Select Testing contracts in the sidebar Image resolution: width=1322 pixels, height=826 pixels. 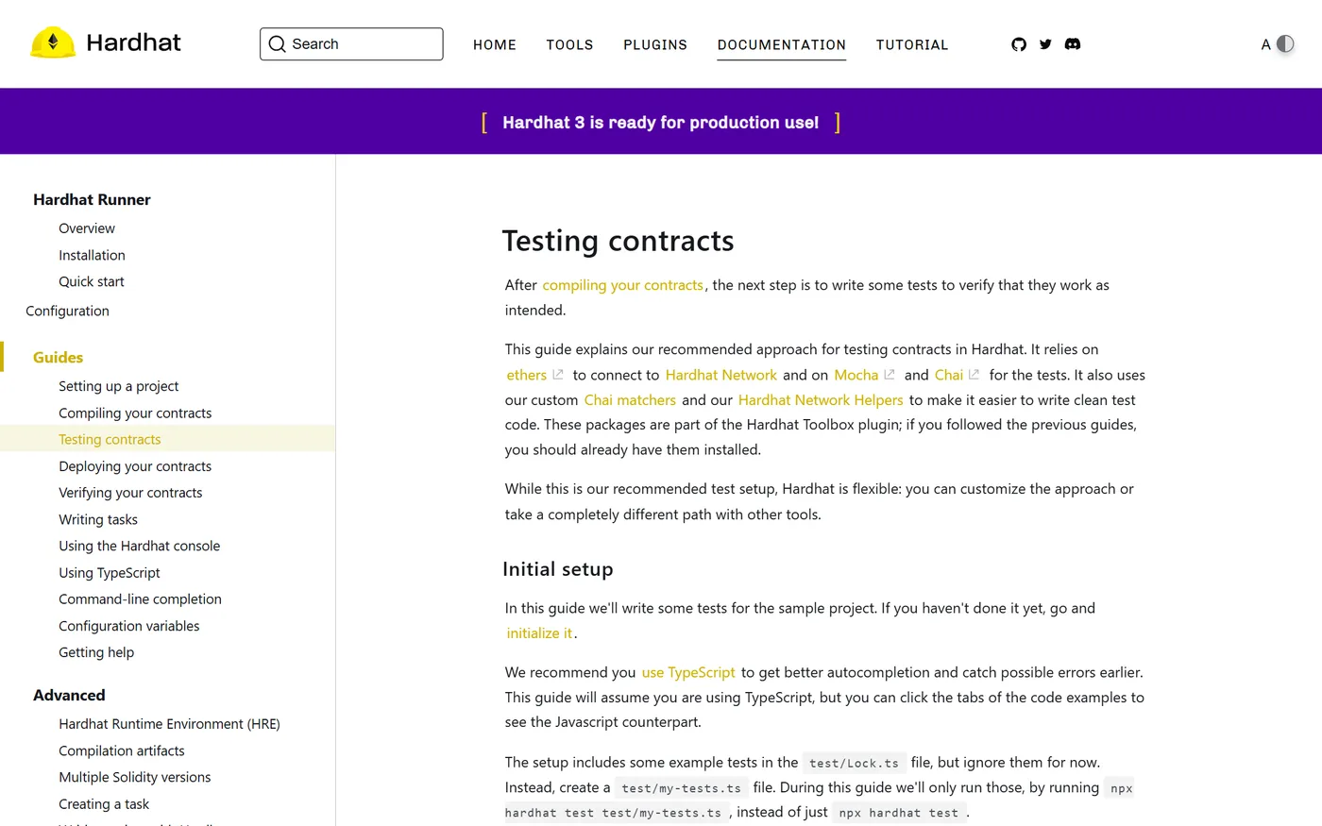(x=110, y=439)
